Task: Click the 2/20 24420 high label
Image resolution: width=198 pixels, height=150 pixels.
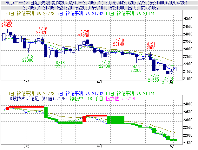Action: (x=7, y=23)
